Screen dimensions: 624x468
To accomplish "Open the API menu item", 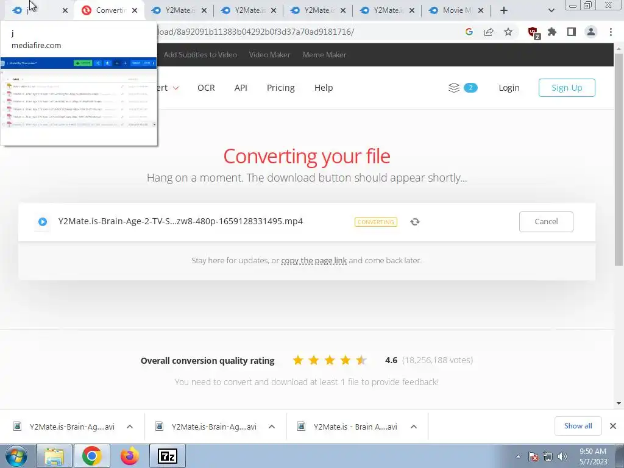I will [241, 88].
